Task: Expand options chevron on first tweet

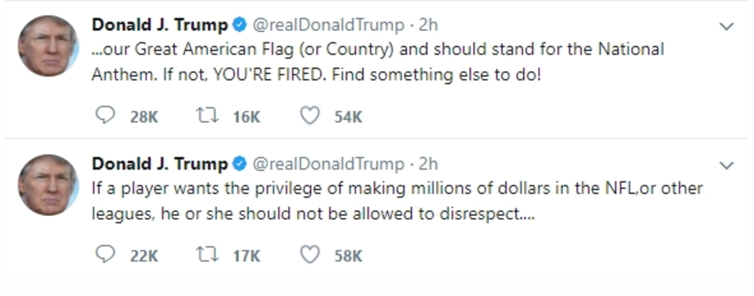Action: click(x=726, y=27)
